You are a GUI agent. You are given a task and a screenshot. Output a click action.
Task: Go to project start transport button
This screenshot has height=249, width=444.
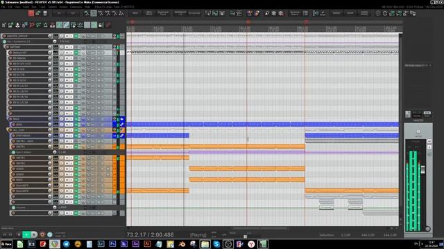coord(5,234)
